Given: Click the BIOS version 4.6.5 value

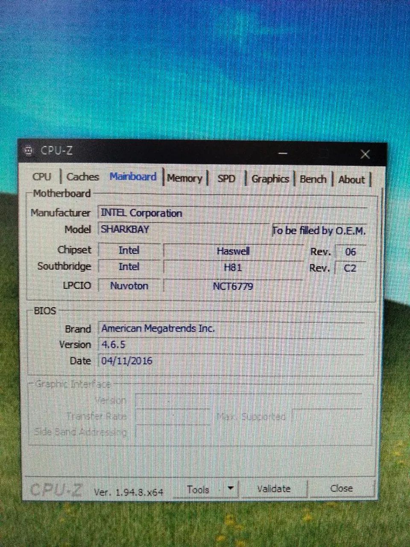Looking at the screenshot, I should point(231,345).
